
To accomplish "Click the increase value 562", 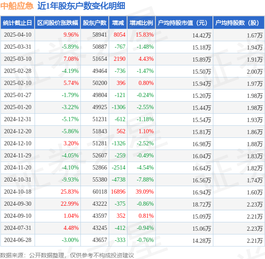I will pyautogui.click(x=121, y=131).
